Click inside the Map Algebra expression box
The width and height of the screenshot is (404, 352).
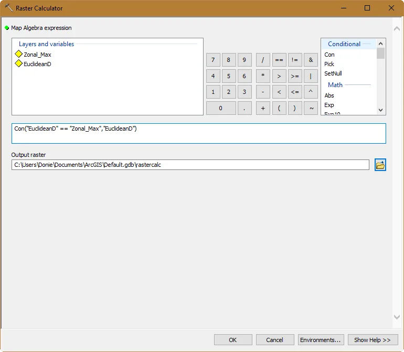[199, 133]
